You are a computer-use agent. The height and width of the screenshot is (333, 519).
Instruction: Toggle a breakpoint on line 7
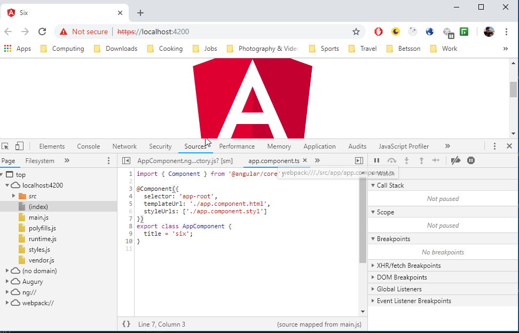coord(129,219)
